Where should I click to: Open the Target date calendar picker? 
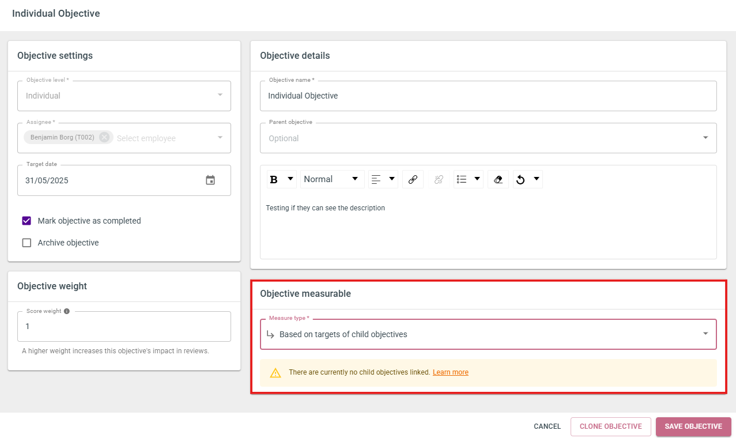tap(210, 180)
